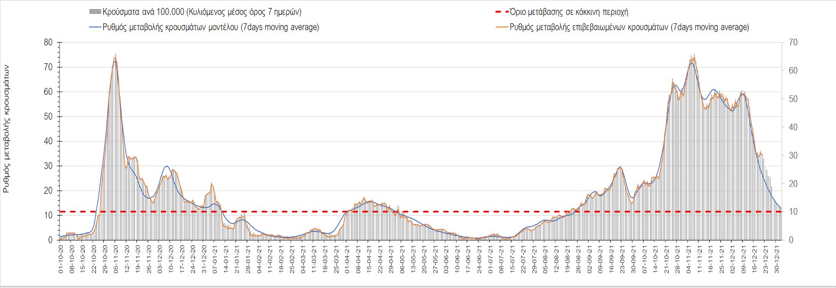
Task: Click the blue line legend marker
Action: 95,27
